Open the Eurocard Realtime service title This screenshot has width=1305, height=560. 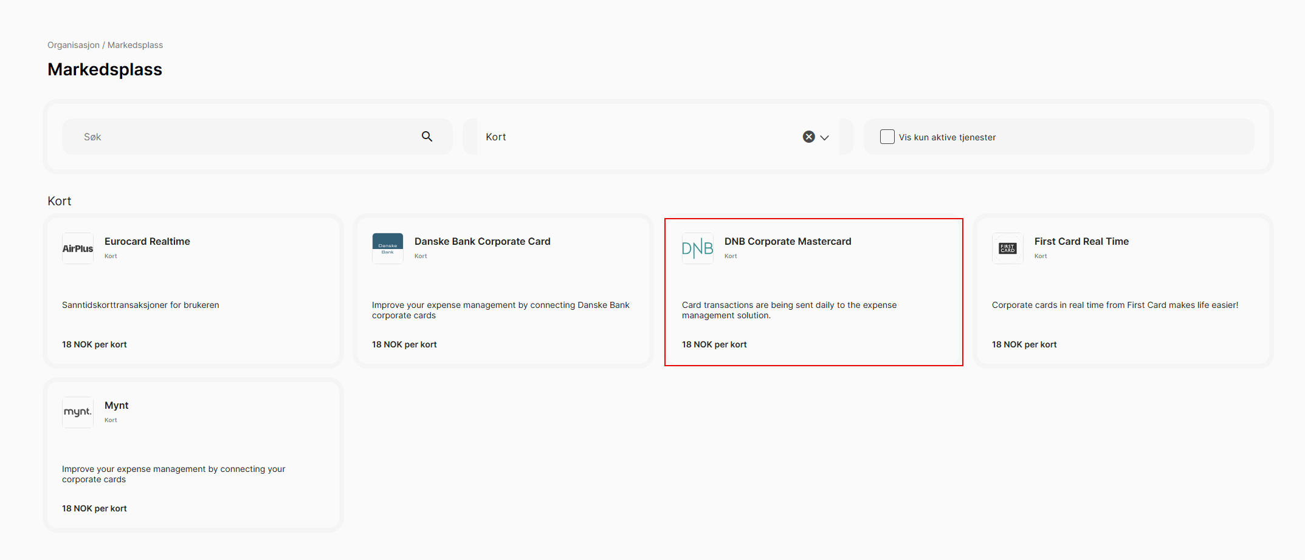click(147, 241)
